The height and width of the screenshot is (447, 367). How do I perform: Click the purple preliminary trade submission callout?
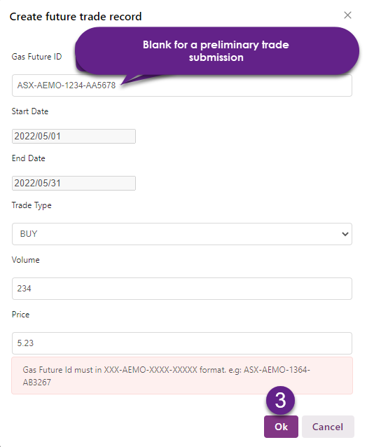point(217,51)
